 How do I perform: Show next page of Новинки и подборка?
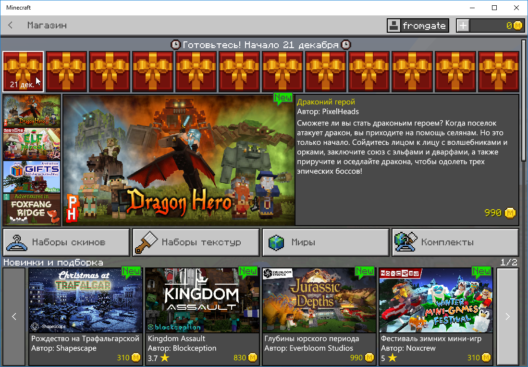click(508, 316)
